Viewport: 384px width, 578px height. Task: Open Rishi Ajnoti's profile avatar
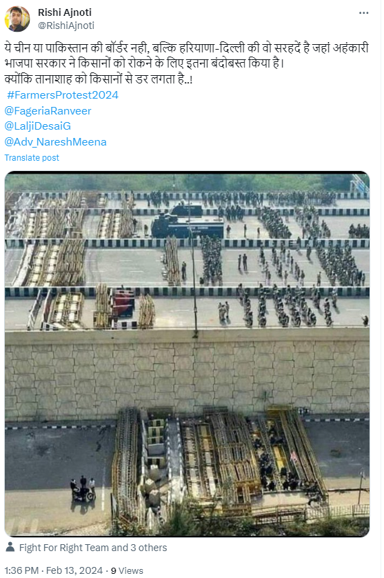pos(17,19)
